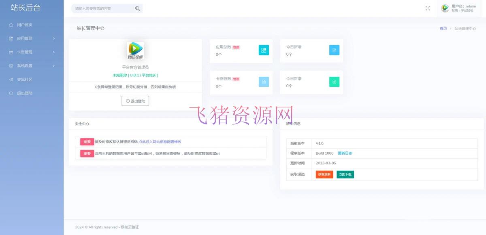Open the fullscreen toggle in top bar

[x=428, y=8]
